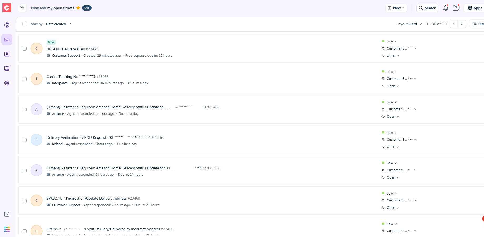Image resolution: width=484 pixels, height=237 pixels.
Task: Open the Low priority dropdown for ticket #23470
Action: click(391, 41)
